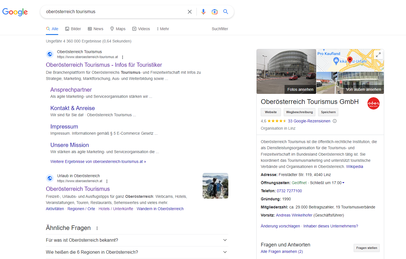Click the Speichern button
The height and width of the screenshot is (259, 406).
328,112
